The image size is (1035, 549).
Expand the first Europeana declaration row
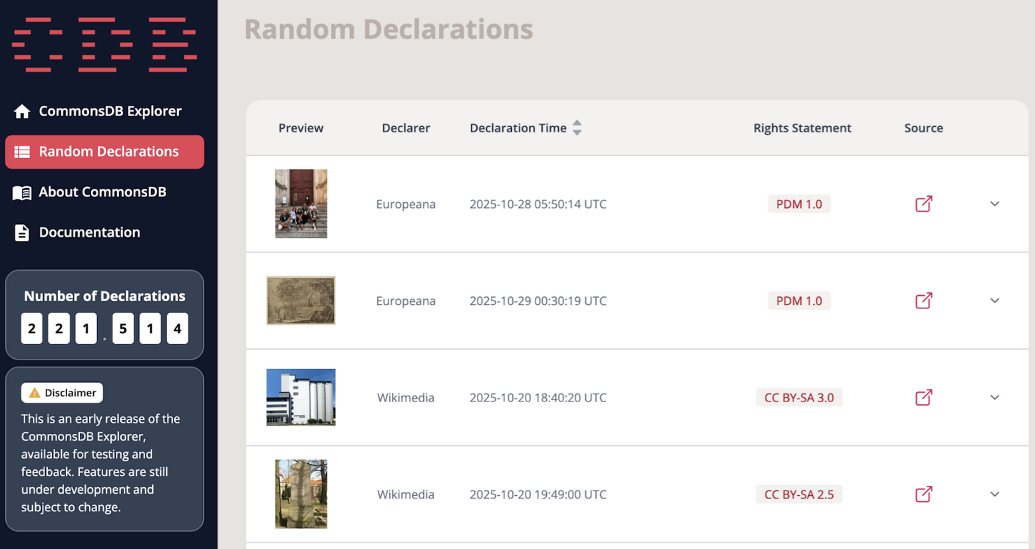tap(994, 204)
